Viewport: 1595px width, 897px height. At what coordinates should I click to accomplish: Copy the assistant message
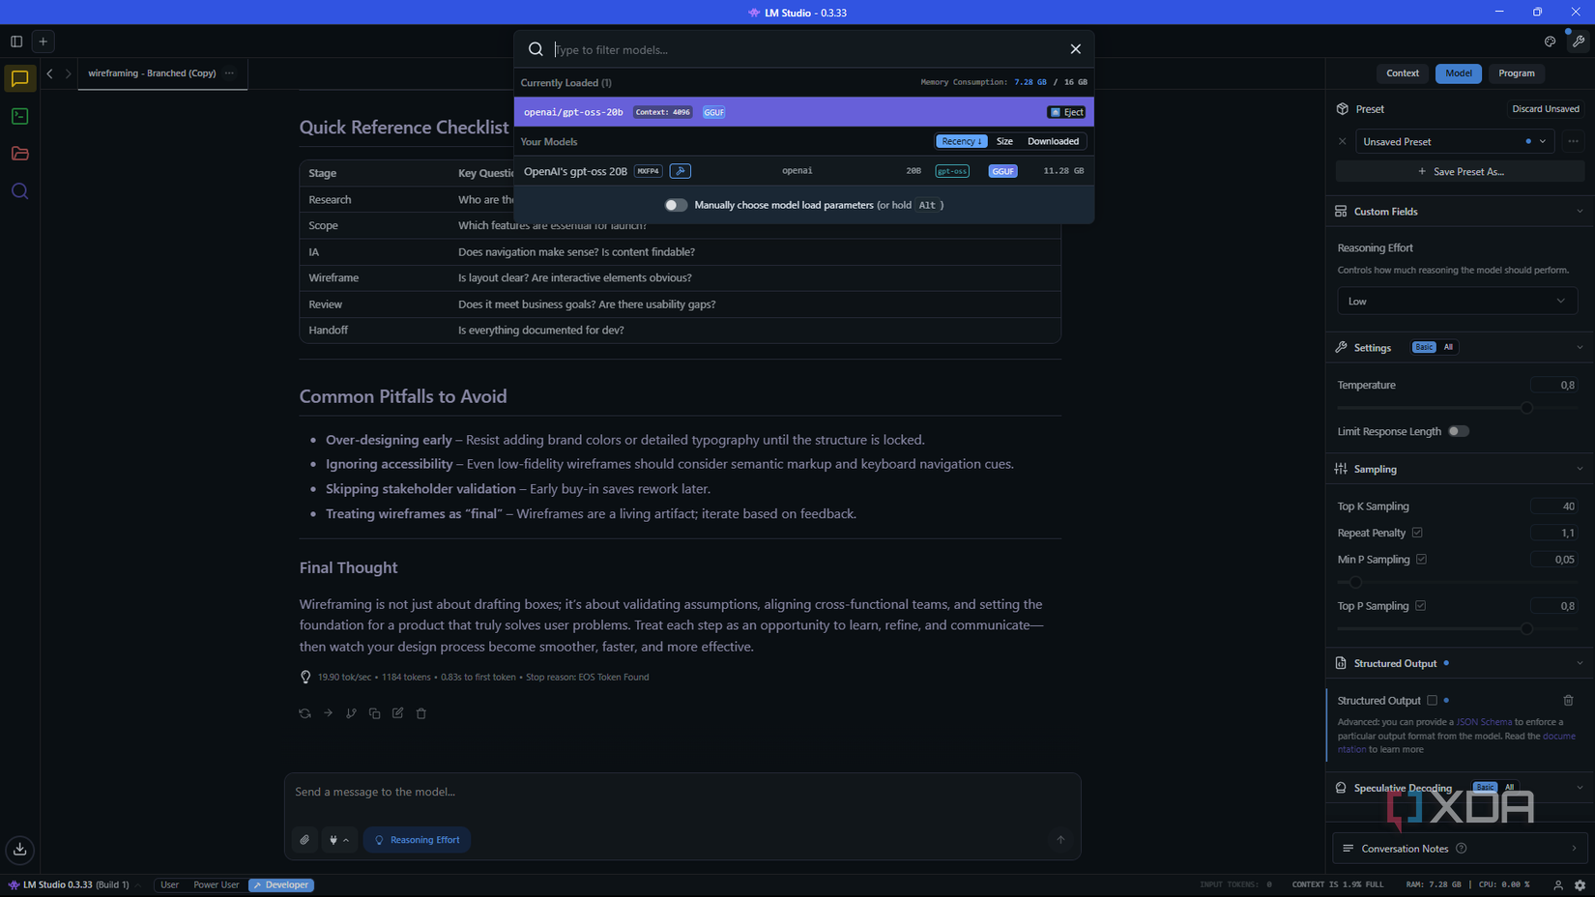click(x=374, y=713)
